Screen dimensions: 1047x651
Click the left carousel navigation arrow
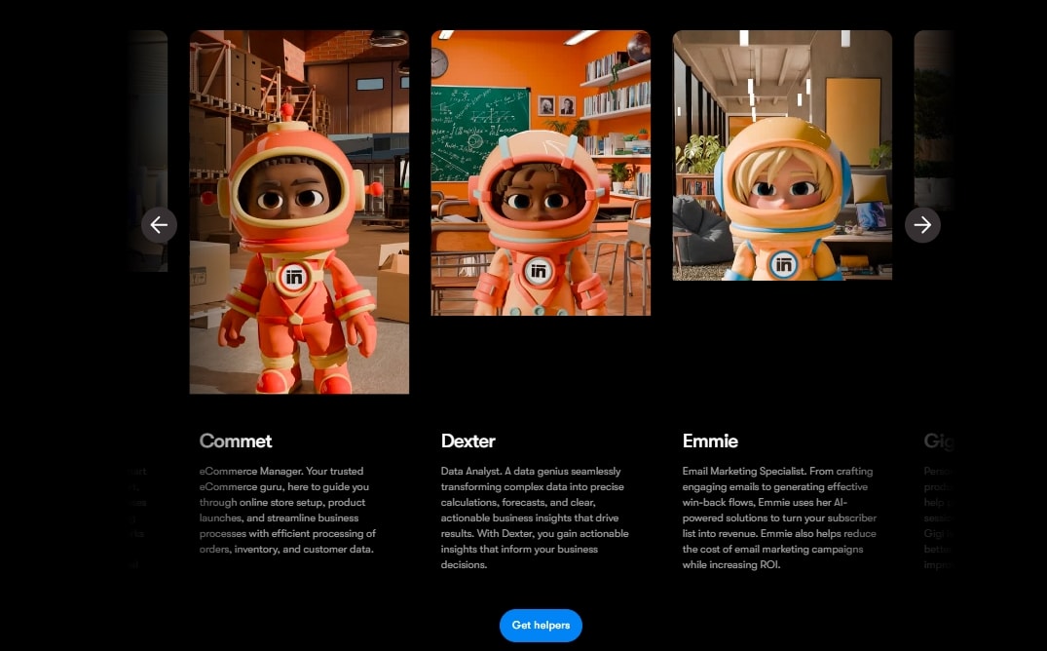tap(159, 224)
